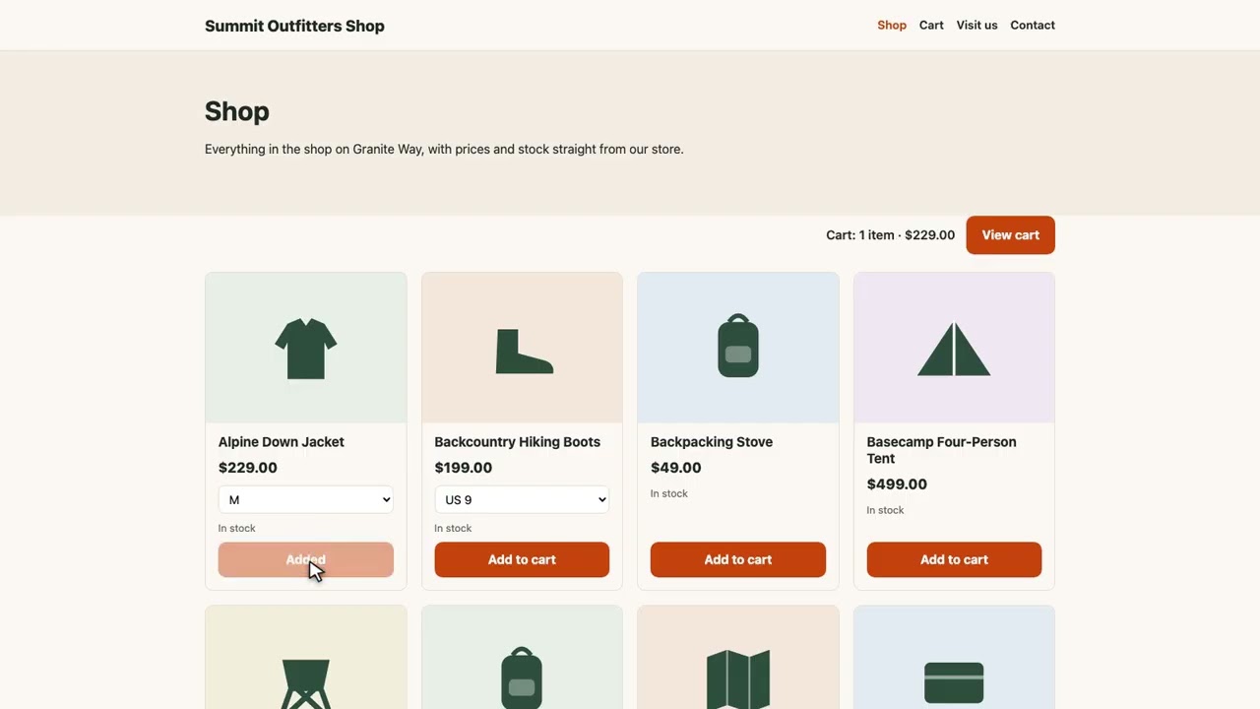Click the Backpacking Stove product icon
Viewport: 1260px width, 709px height.
click(x=738, y=346)
